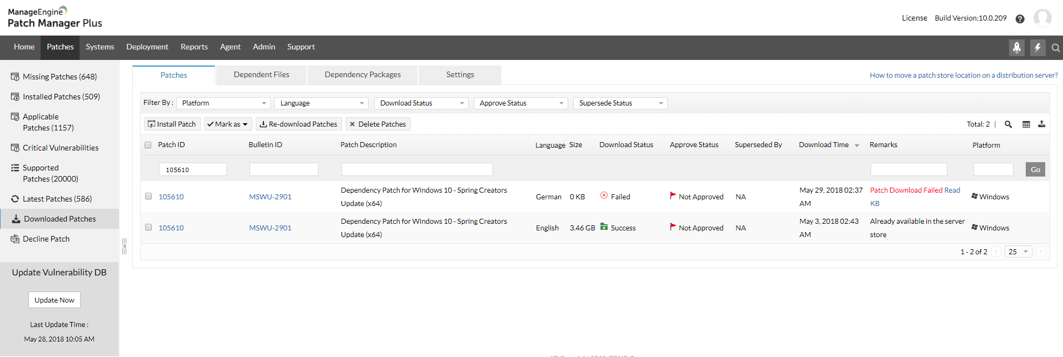Open the patch store location help link
Viewport: 1063px width, 357px height.
964,76
